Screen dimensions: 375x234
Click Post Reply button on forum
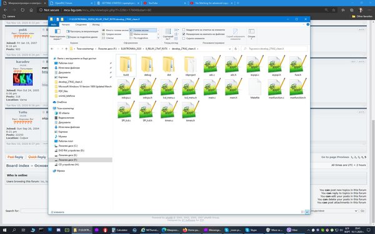(15, 157)
